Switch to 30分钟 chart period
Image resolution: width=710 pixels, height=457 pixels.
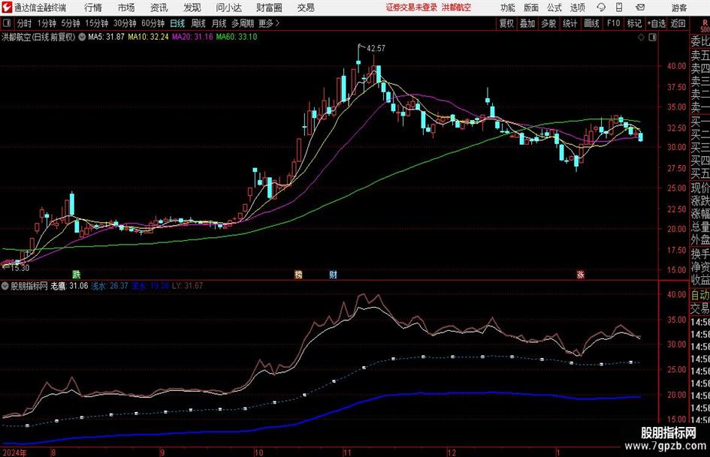pos(125,23)
